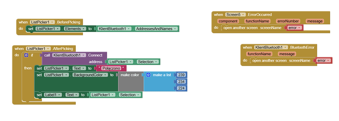Select the errorNumber parameter block

288,21
